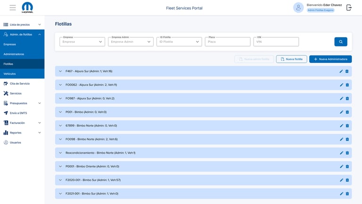Open Empresas submenu item
Screen dimensions: 362x204
click(22, 44)
